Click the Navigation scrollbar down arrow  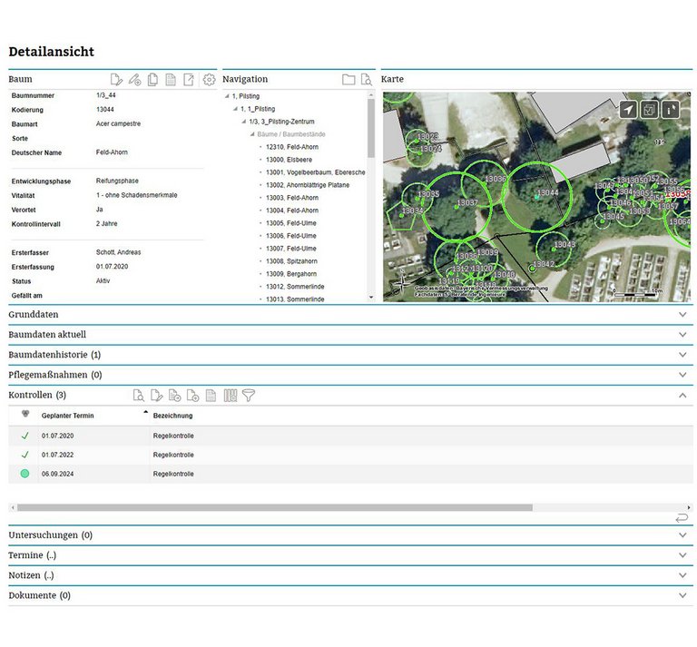click(x=371, y=298)
